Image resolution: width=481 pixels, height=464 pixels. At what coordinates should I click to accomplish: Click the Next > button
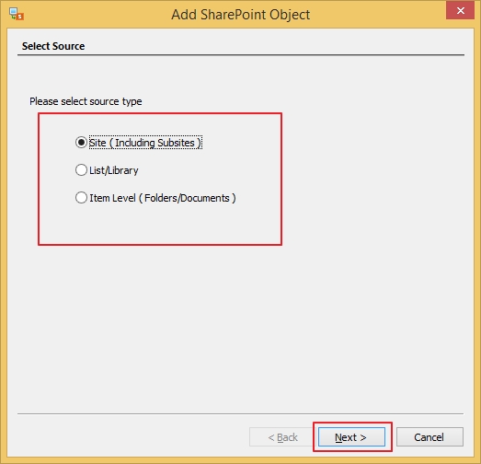tap(351, 437)
